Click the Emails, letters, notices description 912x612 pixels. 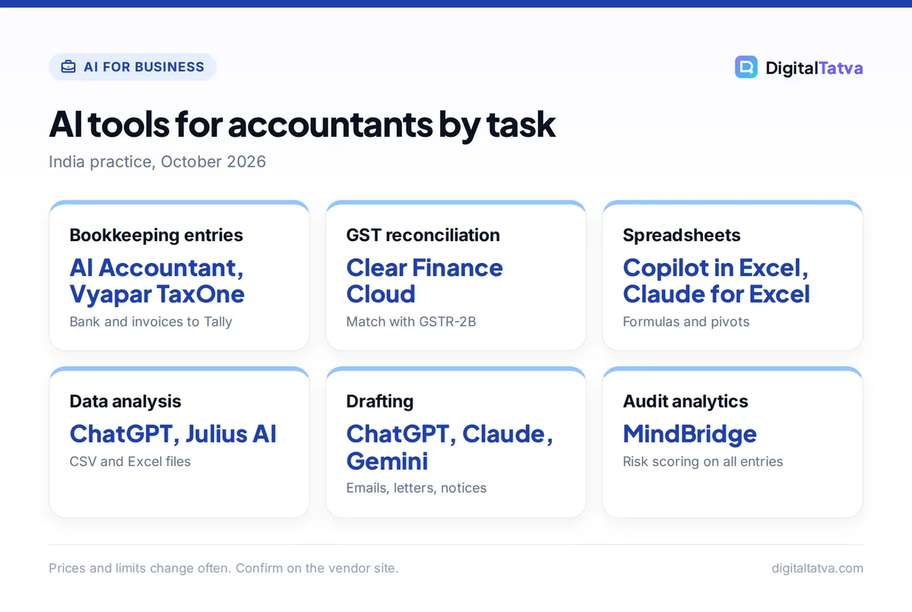coord(416,488)
